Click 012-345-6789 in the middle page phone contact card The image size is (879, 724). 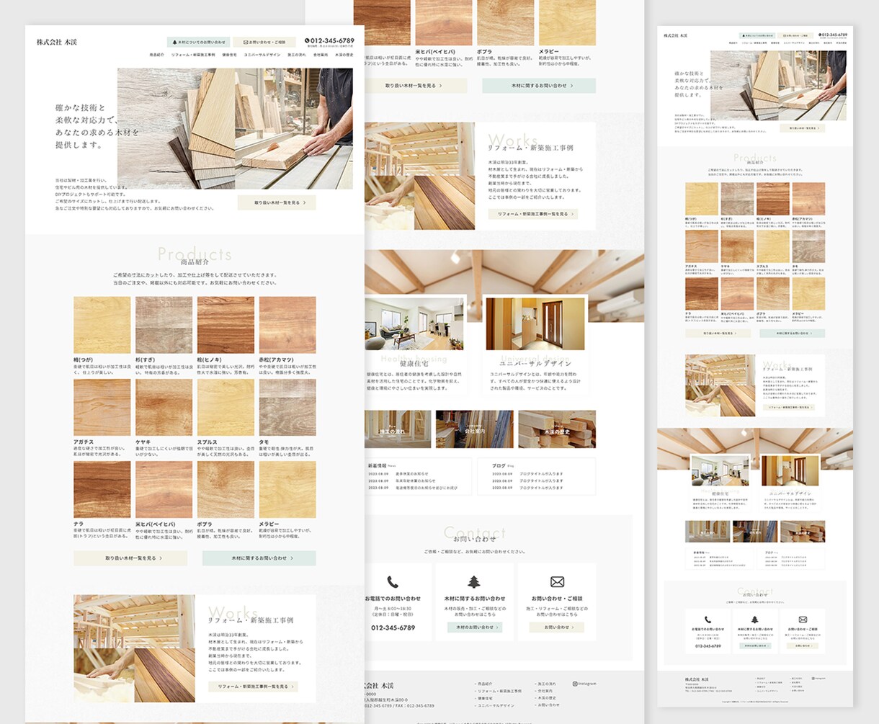point(393,627)
